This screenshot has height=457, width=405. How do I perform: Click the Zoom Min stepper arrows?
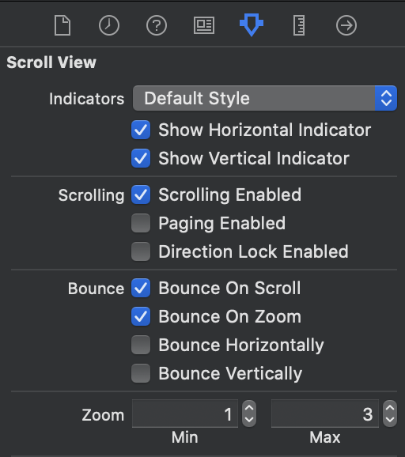coord(249,414)
